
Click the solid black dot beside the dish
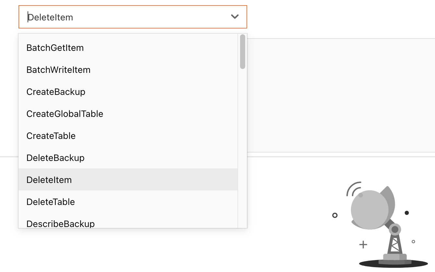pos(407,213)
